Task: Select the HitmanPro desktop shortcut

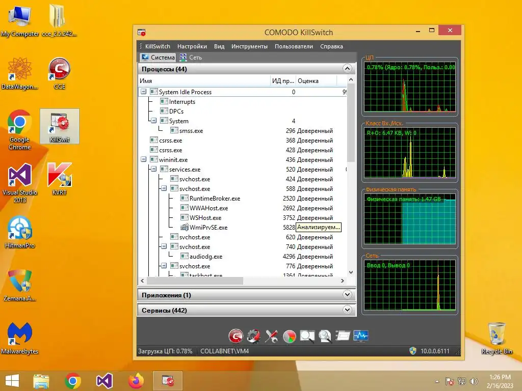Action: (x=20, y=232)
